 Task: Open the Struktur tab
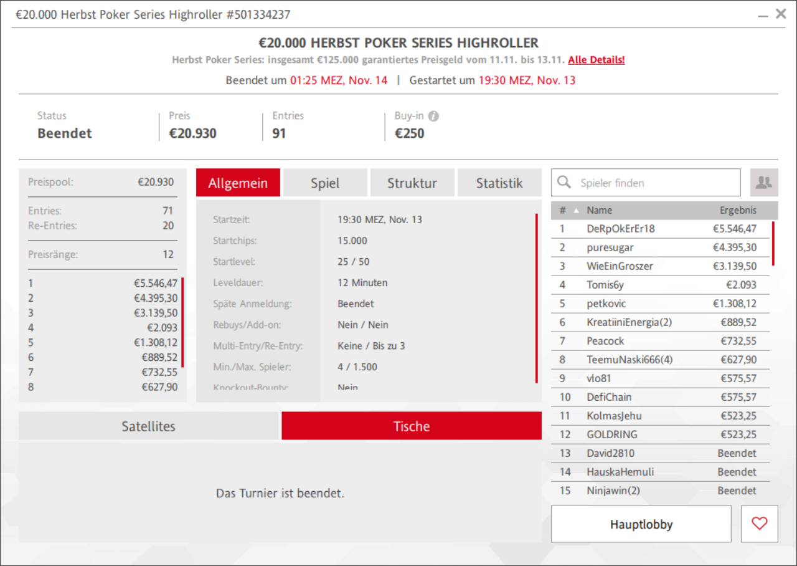[x=412, y=183]
